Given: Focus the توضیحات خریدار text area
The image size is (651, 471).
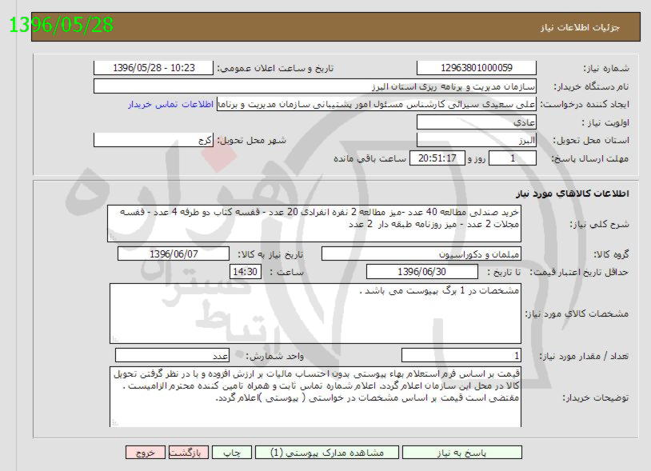Looking at the screenshot, I should (314, 397).
